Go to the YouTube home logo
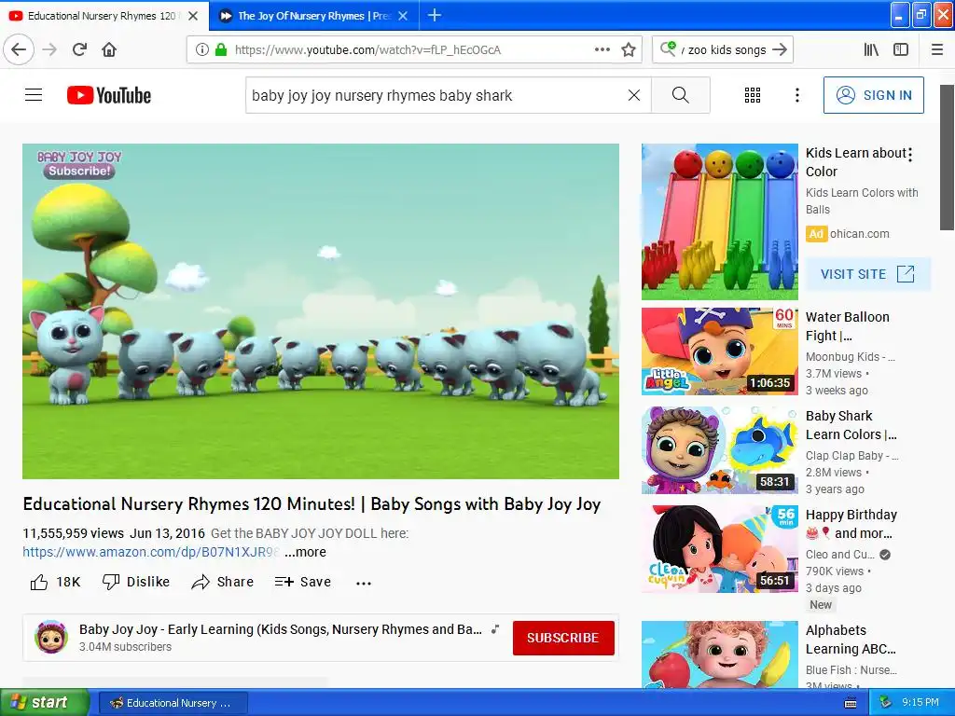Image resolution: width=955 pixels, height=716 pixels. click(x=109, y=95)
